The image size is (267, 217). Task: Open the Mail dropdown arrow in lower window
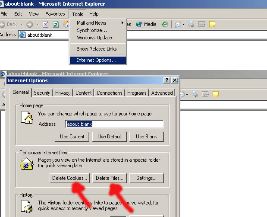coord(187,94)
